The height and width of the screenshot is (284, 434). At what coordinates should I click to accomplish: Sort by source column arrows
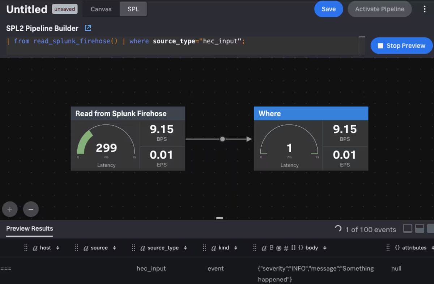tap(114, 248)
